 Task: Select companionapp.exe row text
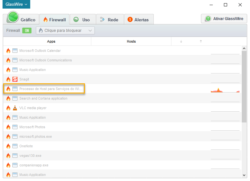pyautogui.click(x=34, y=165)
